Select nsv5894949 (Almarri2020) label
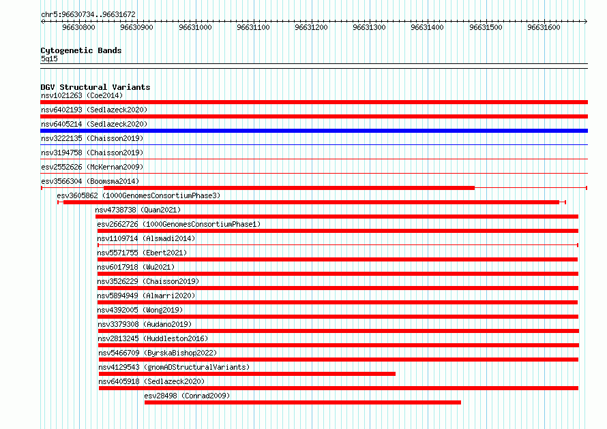This screenshot has height=429, width=607. click(x=146, y=296)
